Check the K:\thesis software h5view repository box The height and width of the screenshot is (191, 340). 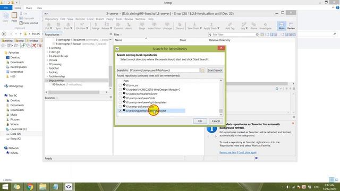tap(120, 94)
